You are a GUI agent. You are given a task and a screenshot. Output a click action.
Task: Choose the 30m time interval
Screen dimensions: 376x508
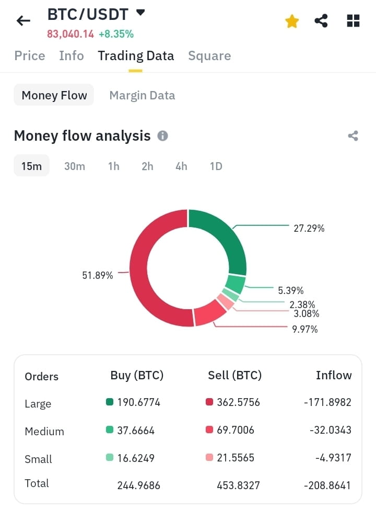tap(75, 166)
